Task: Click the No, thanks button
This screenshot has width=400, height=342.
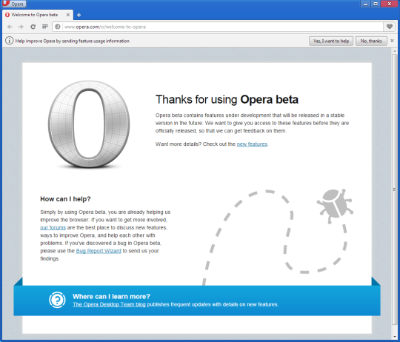Action: coord(371,41)
